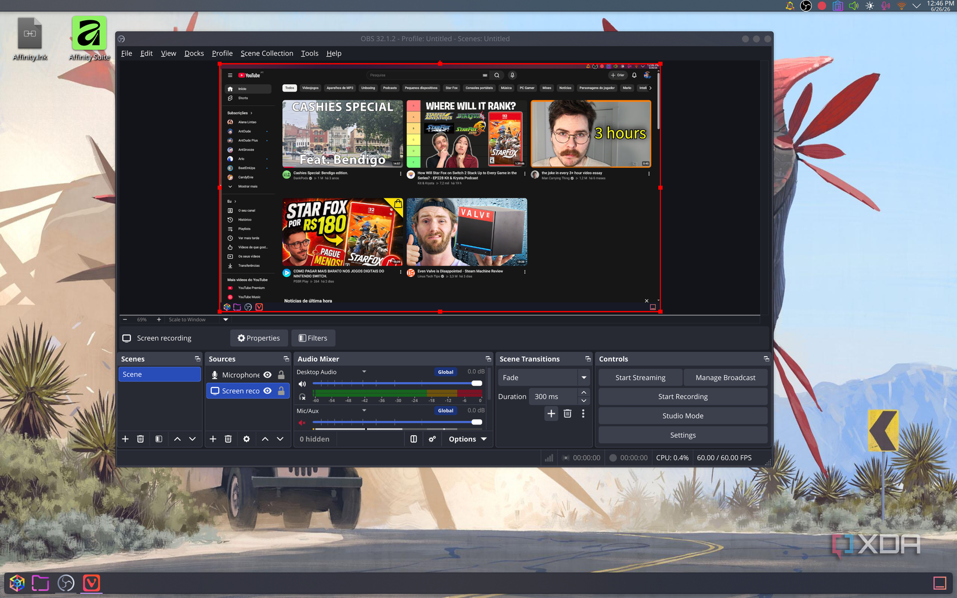Viewport: 957px width, 598px height.
Task: Expand the Mic/Aux channel menu arrow
Action: point(364,411)
